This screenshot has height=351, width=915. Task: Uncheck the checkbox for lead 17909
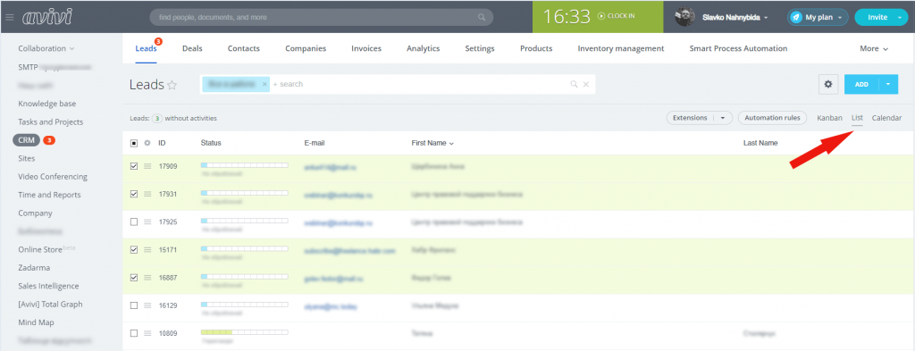(134, 166)
